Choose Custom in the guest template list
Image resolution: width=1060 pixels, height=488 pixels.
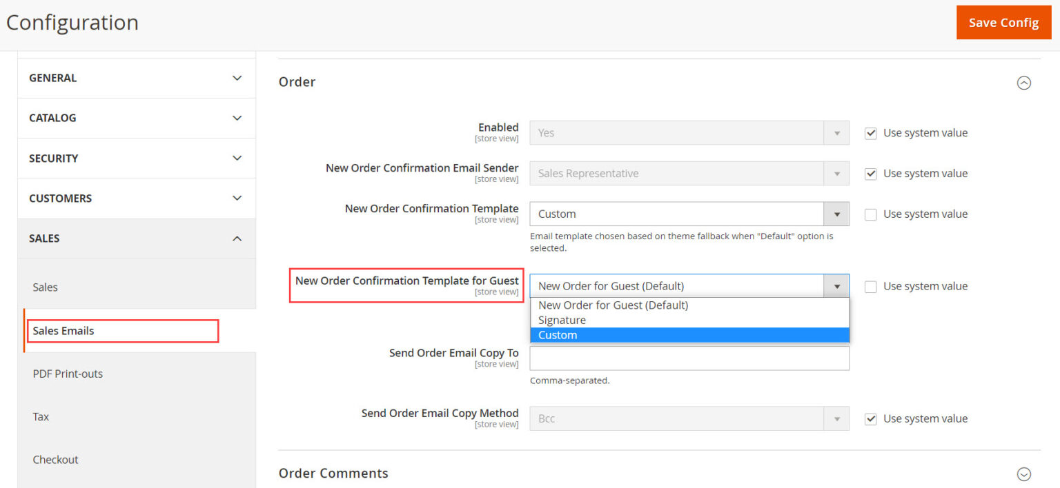(557, 335)
